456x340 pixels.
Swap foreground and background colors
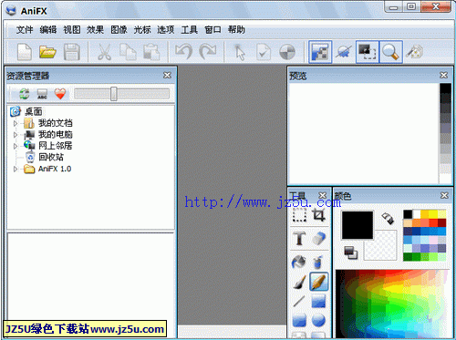point(388,218)
